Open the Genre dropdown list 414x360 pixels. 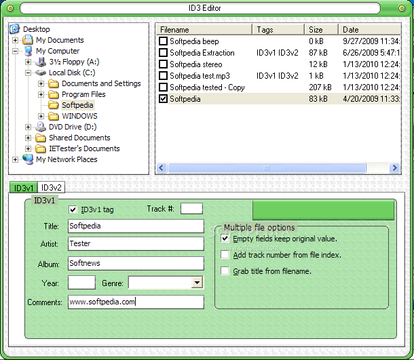point(197,283)
